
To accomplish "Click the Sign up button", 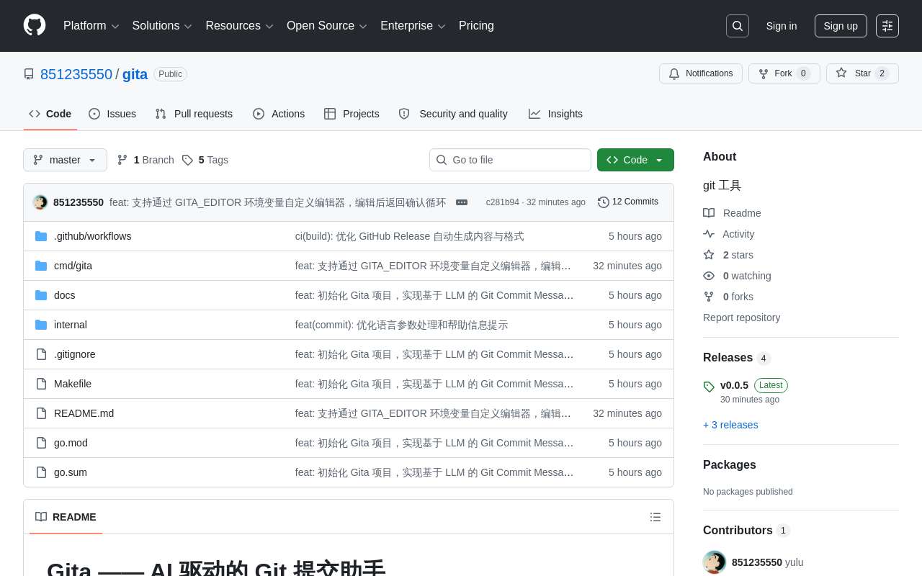I will pos(841,26).
